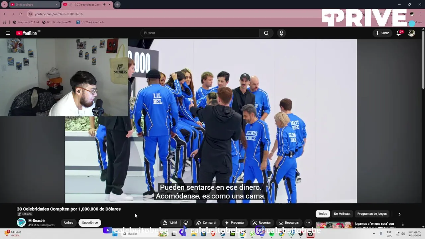425x239 pixels.
Task: Open the account avatar menu on YouTube
Action: 411,33
